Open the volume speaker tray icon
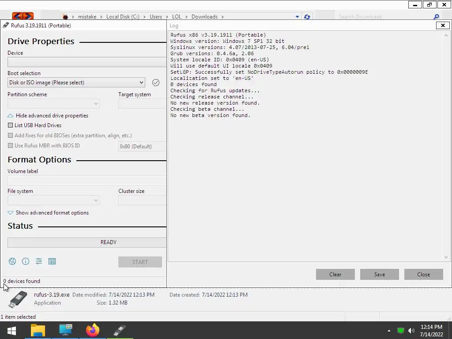452x339 pixels. click(x=411, y=331)
